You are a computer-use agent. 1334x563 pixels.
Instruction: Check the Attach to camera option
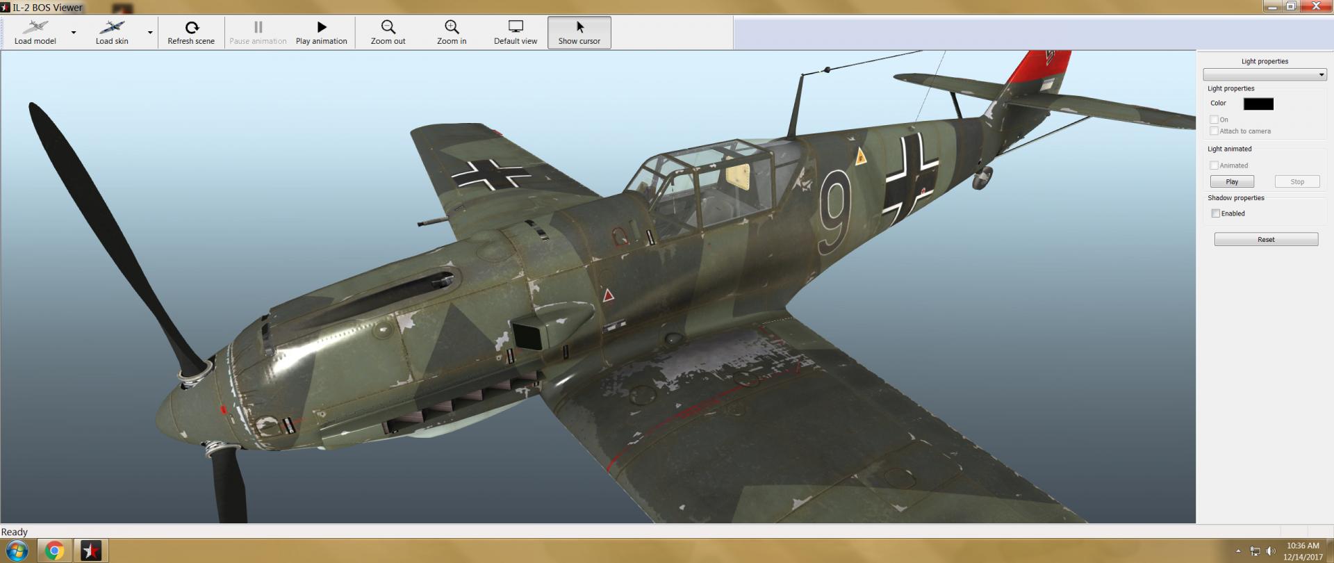tap(1214, 131)
